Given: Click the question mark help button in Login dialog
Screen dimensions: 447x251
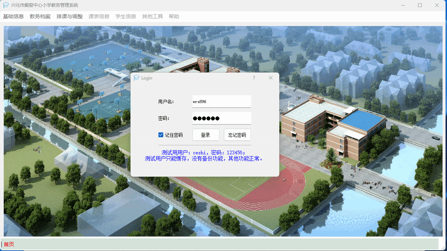Looking at the screenshot, I should coord(254,78).
